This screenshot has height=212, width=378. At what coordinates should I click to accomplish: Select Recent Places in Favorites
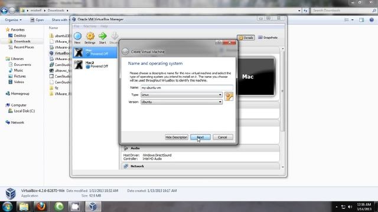24,47
